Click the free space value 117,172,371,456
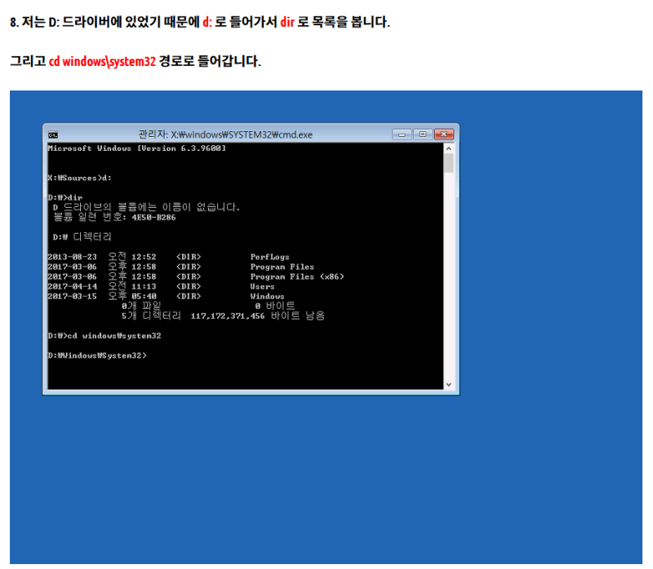Viewport: 653px width, 569px height. point(228,316)
